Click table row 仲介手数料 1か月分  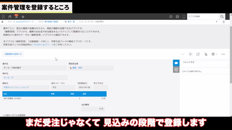click(54, 99)
